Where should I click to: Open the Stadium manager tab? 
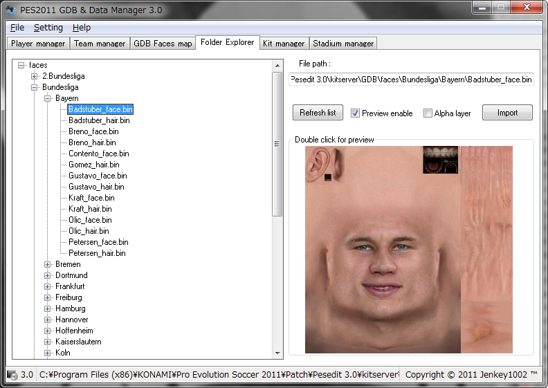tap(343, 44)
